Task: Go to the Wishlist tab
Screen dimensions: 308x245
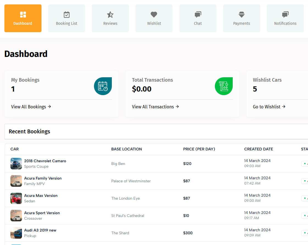Action: click(154, 18)
